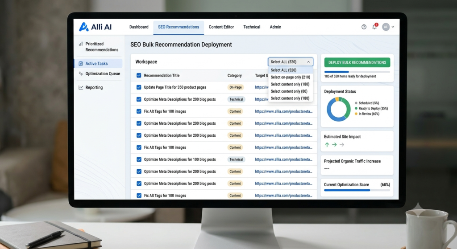The height and width of the screenshot is (249, 457).
Task: Click the Deploy Bulk Recommendations button
Action: tap(357, 62)
